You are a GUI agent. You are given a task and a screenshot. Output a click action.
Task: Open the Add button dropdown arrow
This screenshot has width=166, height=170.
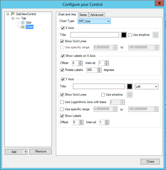(x=25, y=152)
